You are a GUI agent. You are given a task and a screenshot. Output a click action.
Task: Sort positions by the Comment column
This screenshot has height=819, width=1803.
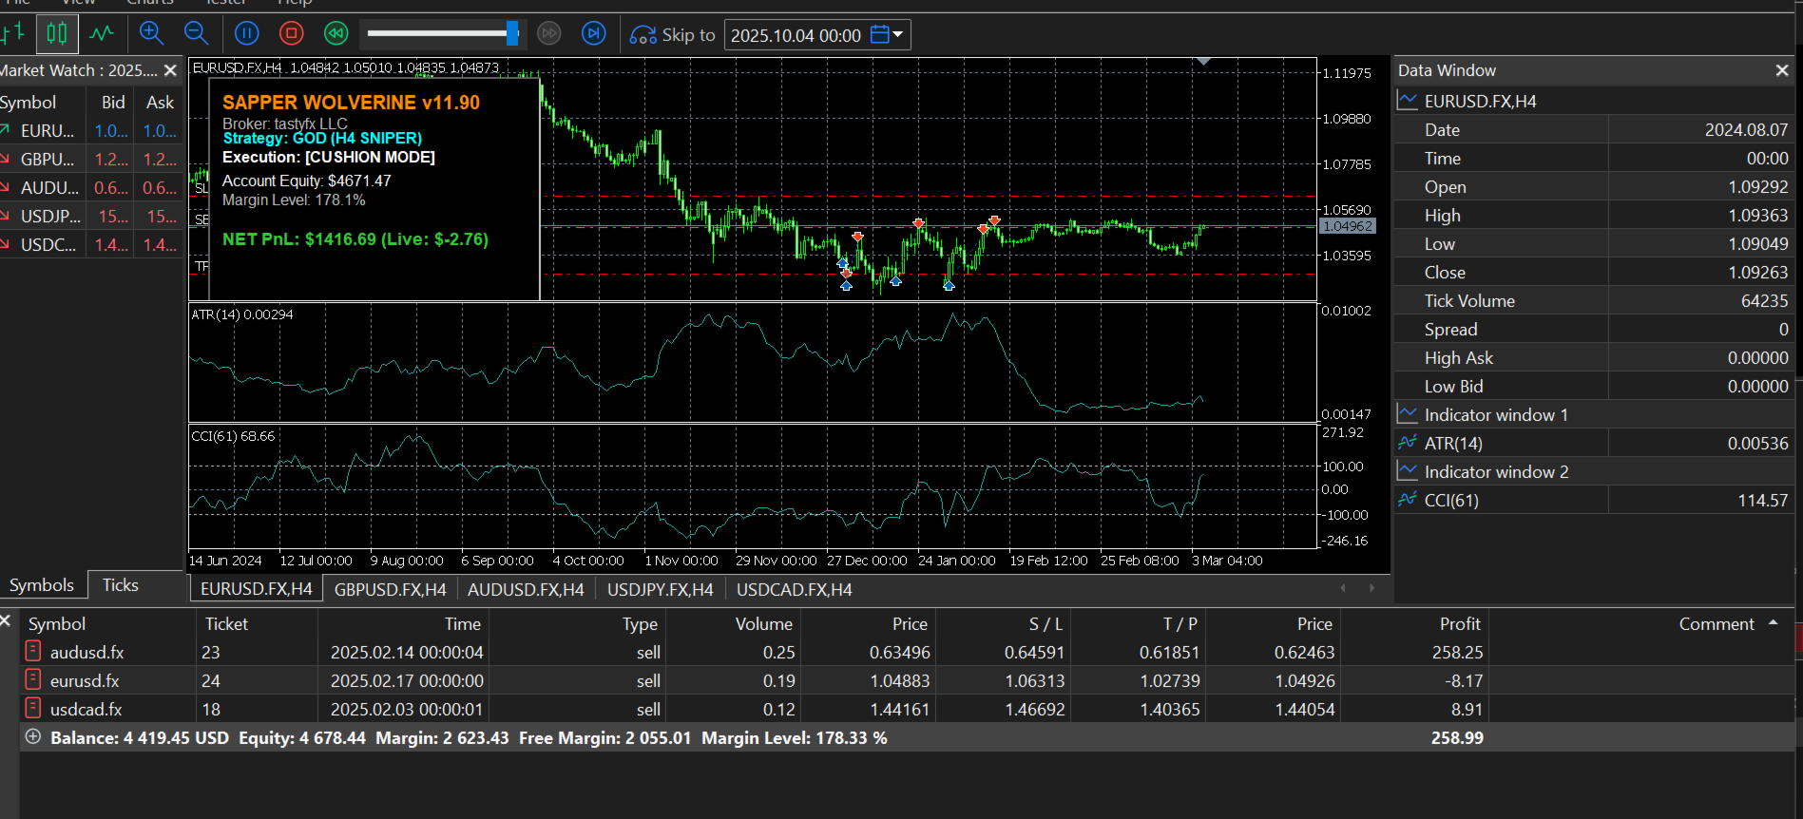[1716, 624]
